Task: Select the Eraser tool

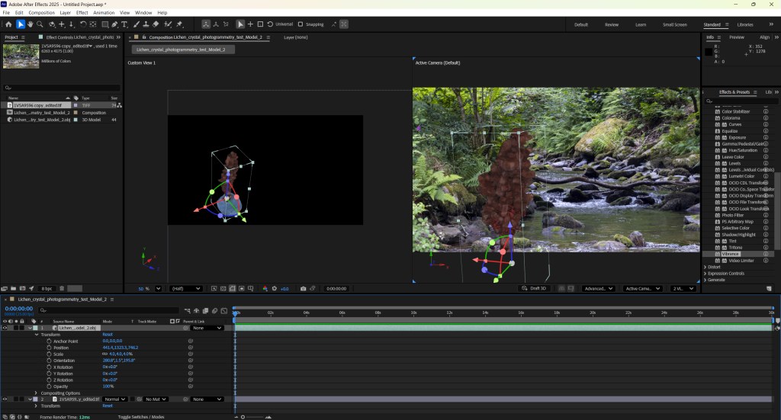Action: click(156, 24)
